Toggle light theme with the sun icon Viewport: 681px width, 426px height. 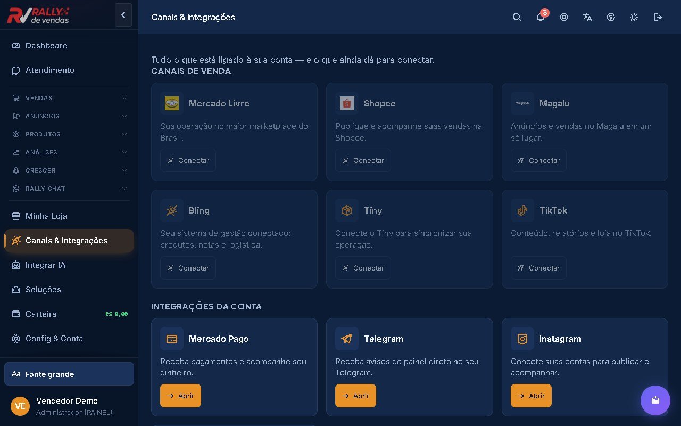[x=634, y=17]
